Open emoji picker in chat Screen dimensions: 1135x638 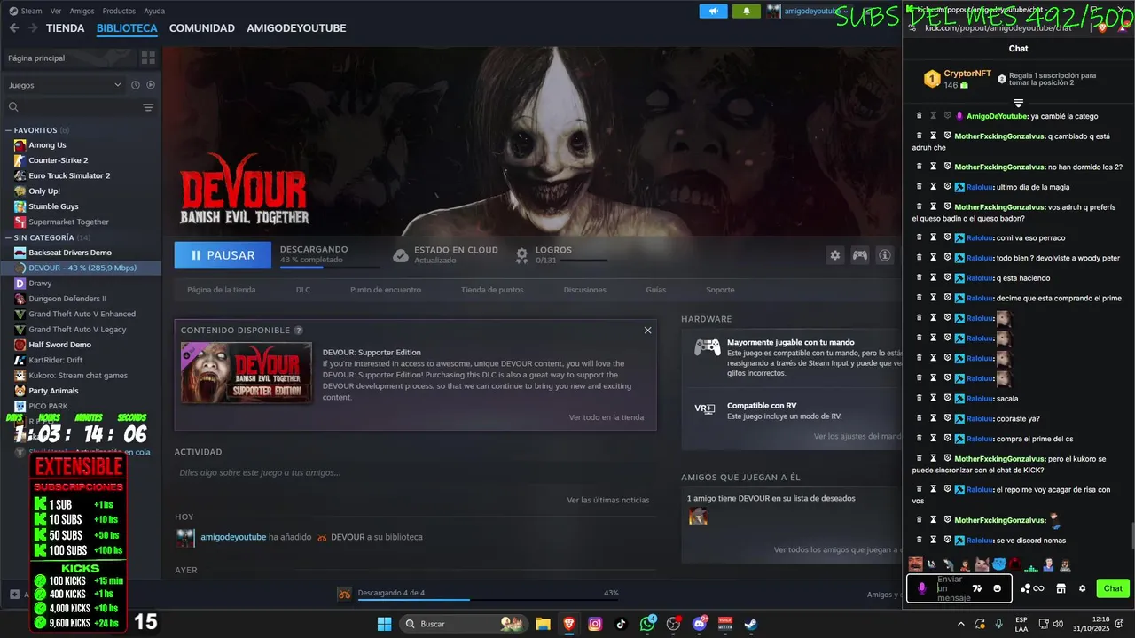998,588
